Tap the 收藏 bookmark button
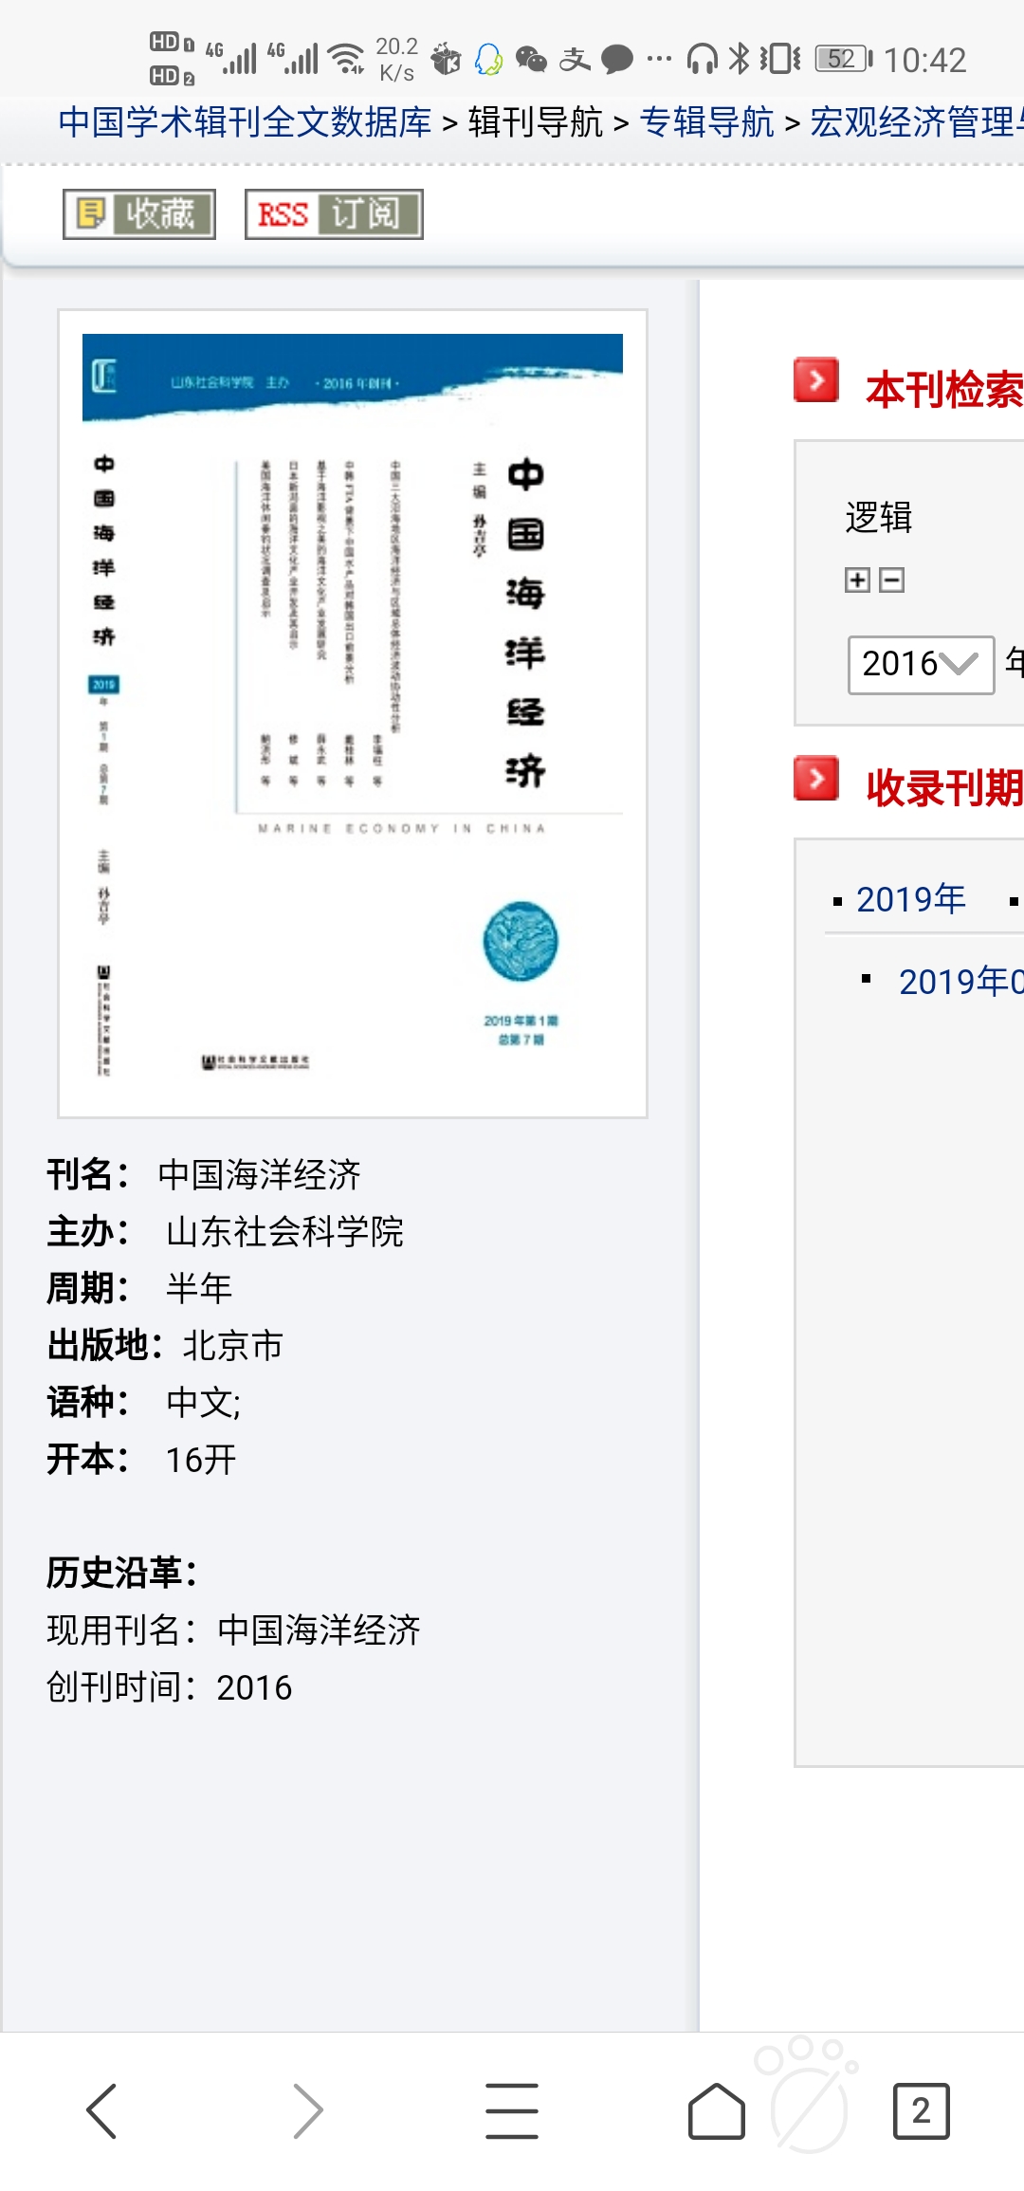 pyautogui.click(x=139, y=214)
